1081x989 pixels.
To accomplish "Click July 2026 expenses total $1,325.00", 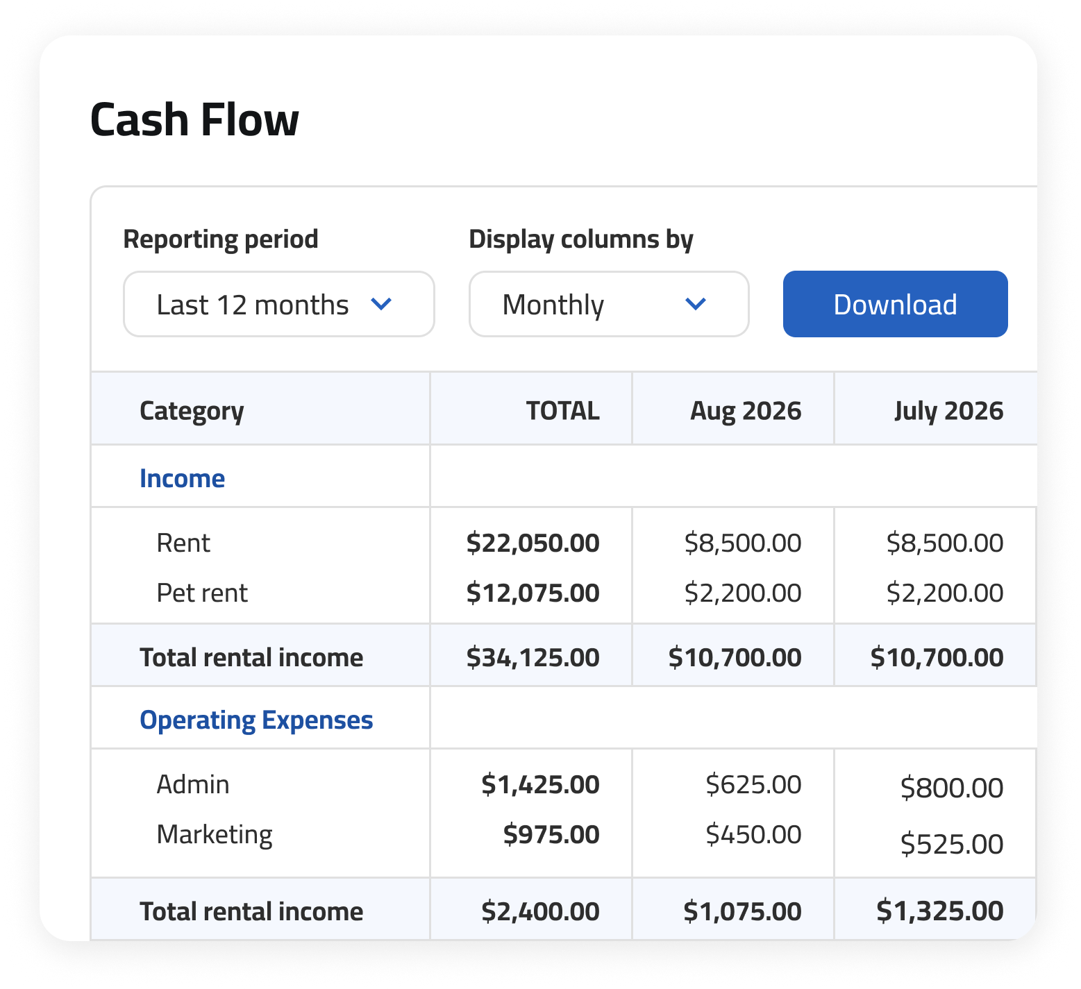I will click(939, 911).
